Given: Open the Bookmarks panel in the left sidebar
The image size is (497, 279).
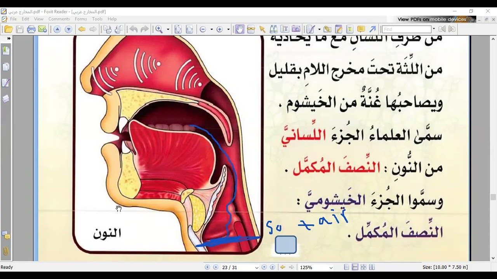Looking at the screenshot, I should (x=6, y=50).
